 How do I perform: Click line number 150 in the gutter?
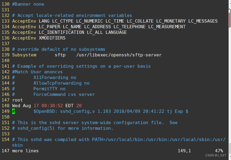5,117
